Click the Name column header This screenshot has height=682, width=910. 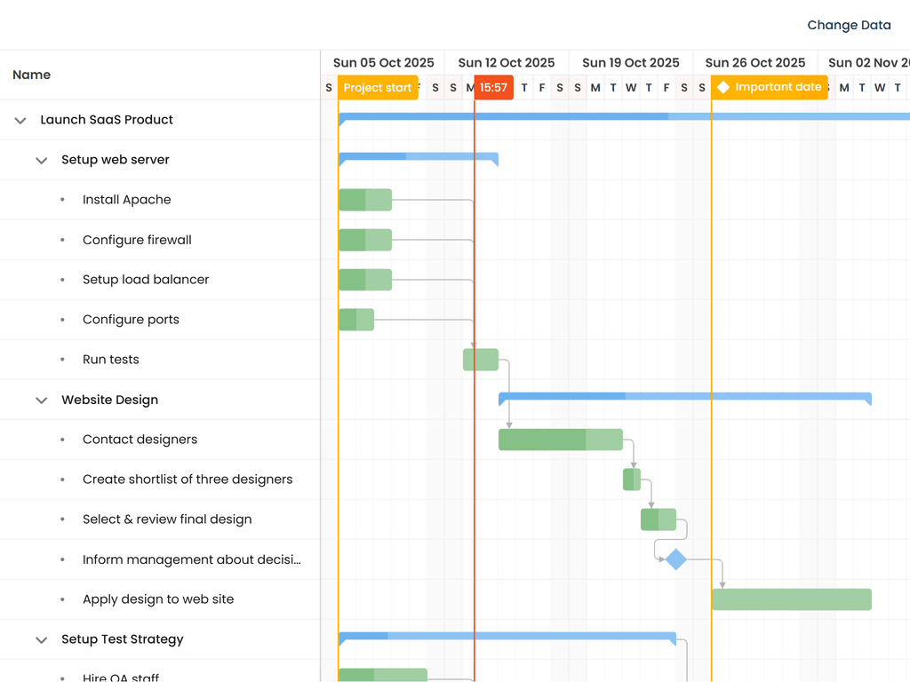pyautogui.click(x=31, y=75)
